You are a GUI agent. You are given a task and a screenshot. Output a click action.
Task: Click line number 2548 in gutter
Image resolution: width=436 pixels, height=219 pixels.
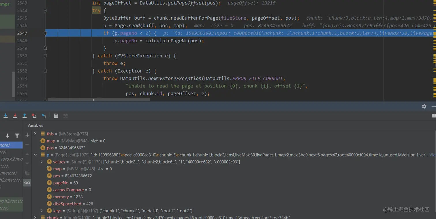pos(22,41)
